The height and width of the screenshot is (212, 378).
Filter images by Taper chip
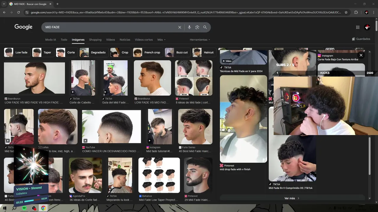43,52
